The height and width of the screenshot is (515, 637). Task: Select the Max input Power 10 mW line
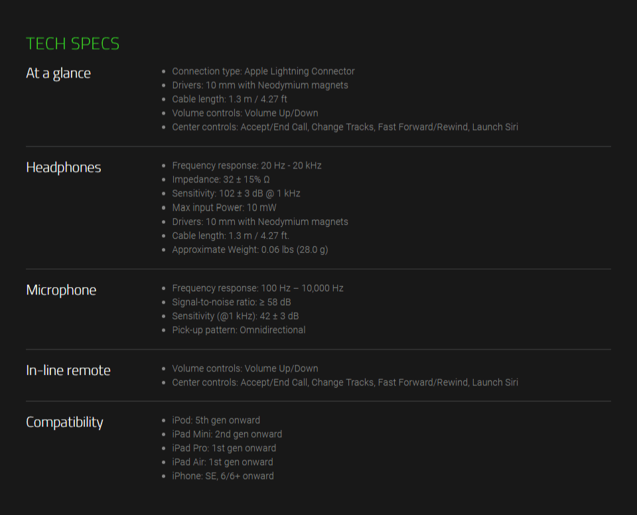[x=224, y=208]
